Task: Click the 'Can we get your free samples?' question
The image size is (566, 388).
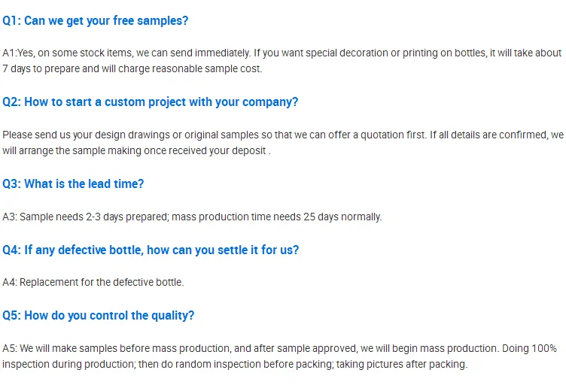Action: pyautogui.click(x=105, y=21)
